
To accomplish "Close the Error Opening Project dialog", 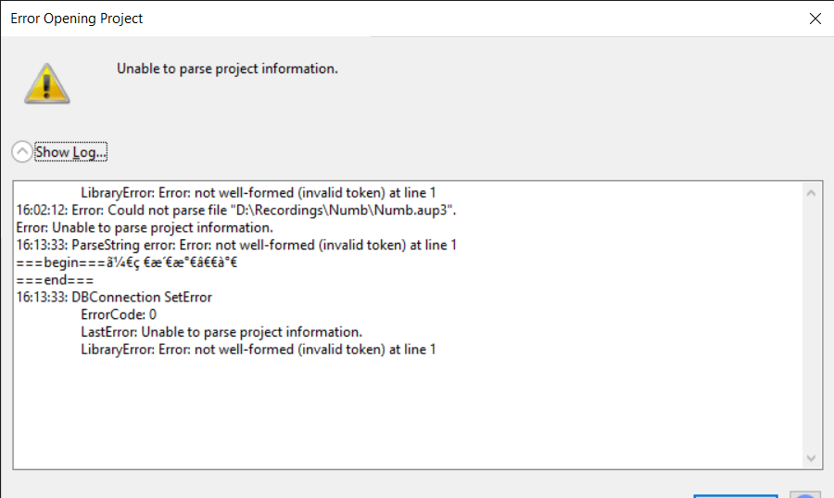I will pos(815,19).
